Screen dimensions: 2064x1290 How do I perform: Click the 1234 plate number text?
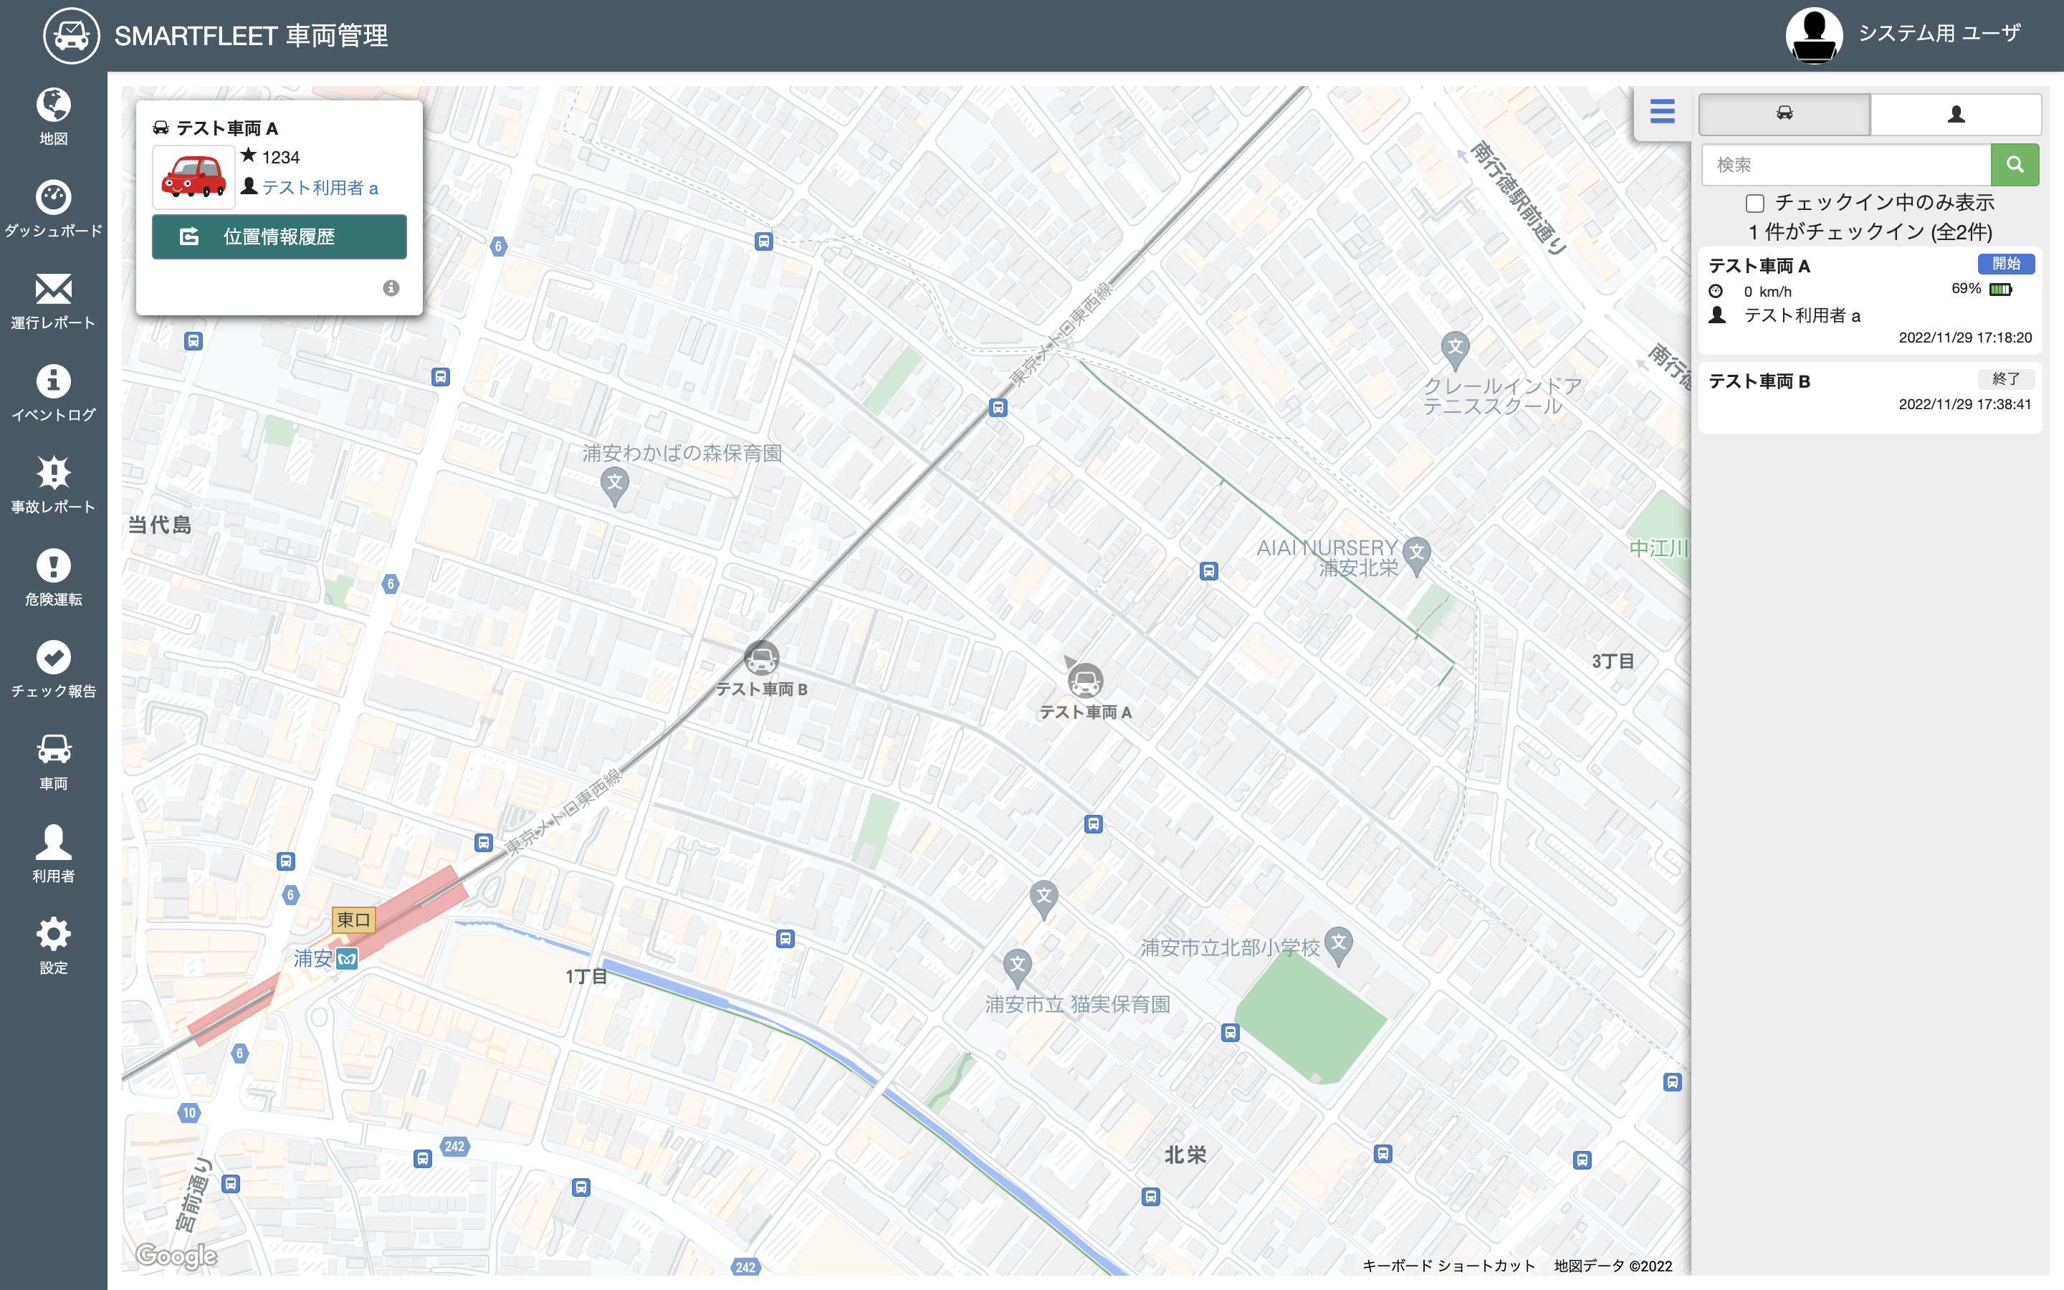(281, 157)
